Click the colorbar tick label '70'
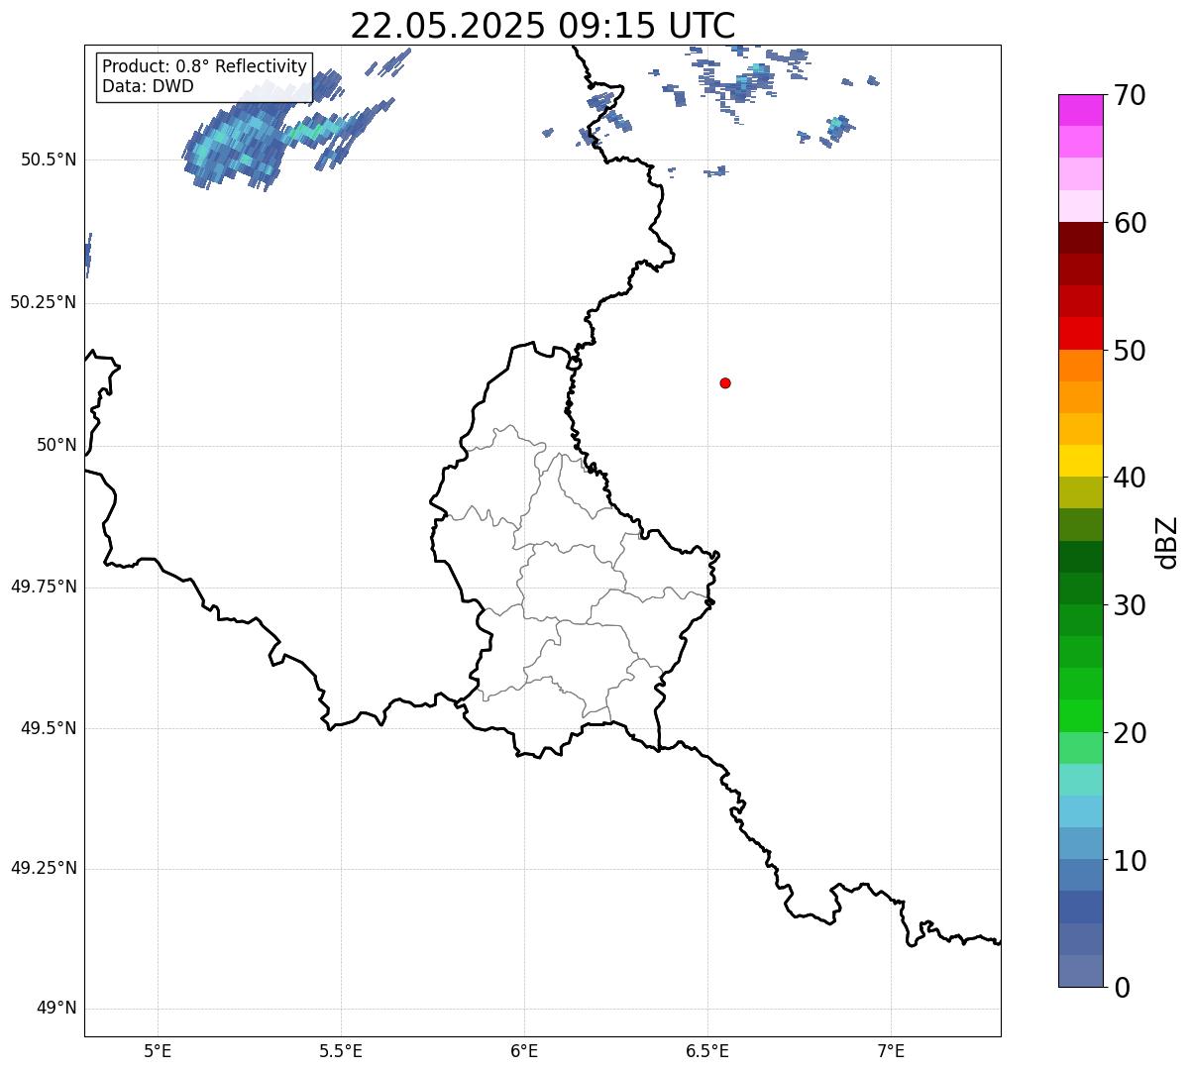The height and width of the screenshot is (1071, 1191). click(1130, 96)
